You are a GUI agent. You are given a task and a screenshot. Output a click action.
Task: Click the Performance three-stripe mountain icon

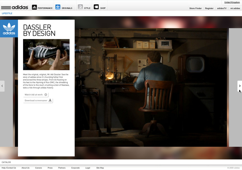point(34,7)
